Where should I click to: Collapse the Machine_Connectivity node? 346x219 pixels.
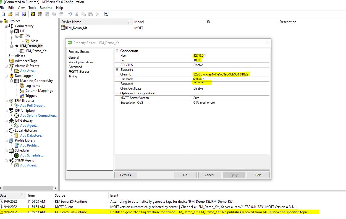pyautogui.click(x=12, y=81)
